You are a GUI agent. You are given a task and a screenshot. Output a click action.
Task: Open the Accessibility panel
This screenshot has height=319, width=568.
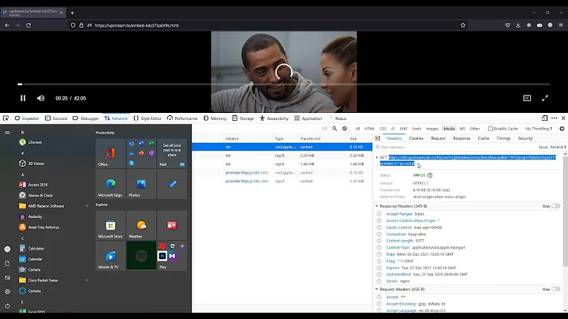pos(275,118)
